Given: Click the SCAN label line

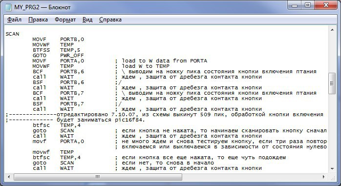Looking at the screenshot, I should tap(12, 34).
